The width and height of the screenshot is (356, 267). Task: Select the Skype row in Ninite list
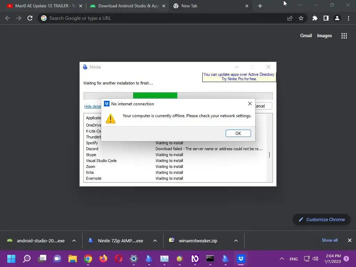point(175,155)
